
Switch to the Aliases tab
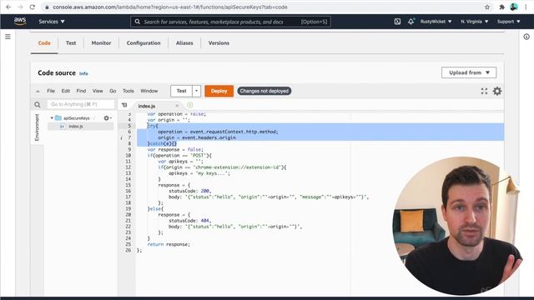pyautogui.click(x=184, y=43)
